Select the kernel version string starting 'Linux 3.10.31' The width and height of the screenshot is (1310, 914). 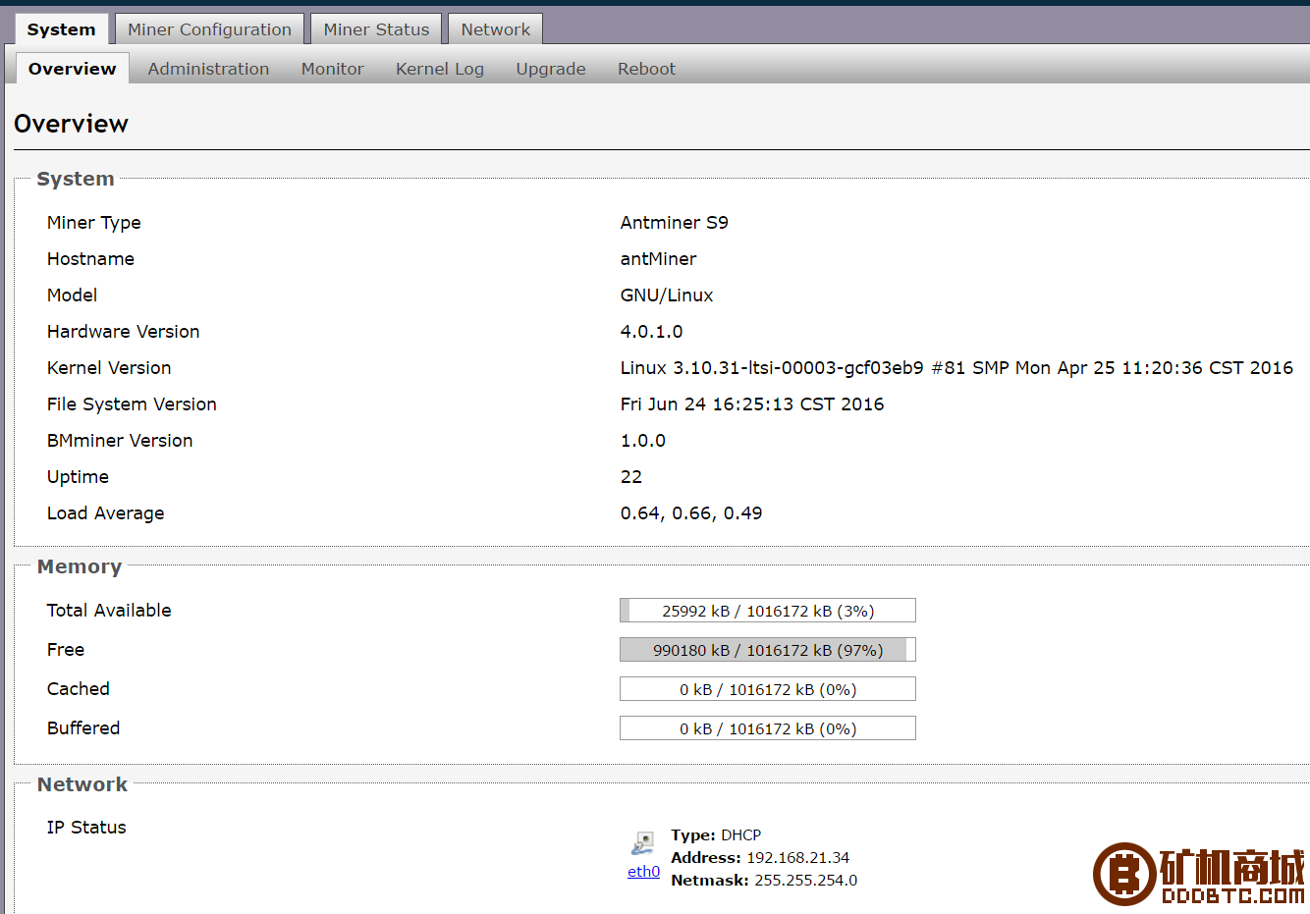tap(956, 368)
